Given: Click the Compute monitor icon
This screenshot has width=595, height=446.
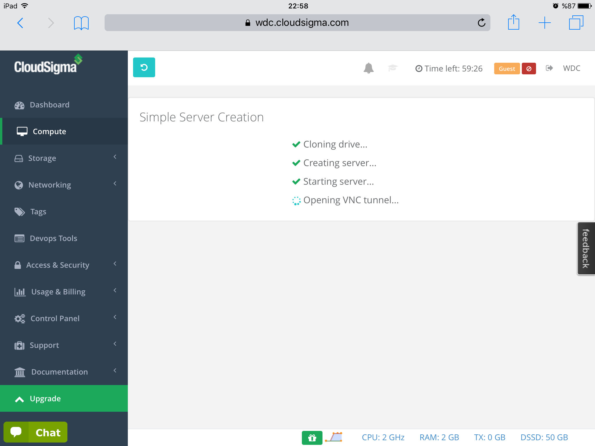Looking at the screenshot, I should tap(22, 132).
